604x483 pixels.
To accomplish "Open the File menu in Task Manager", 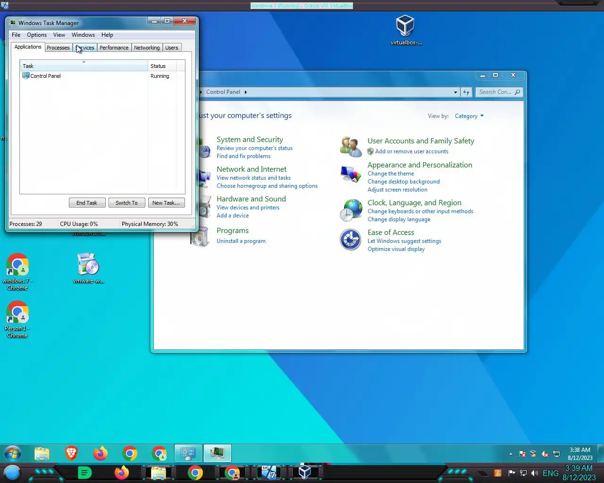I will coord(16,35).
